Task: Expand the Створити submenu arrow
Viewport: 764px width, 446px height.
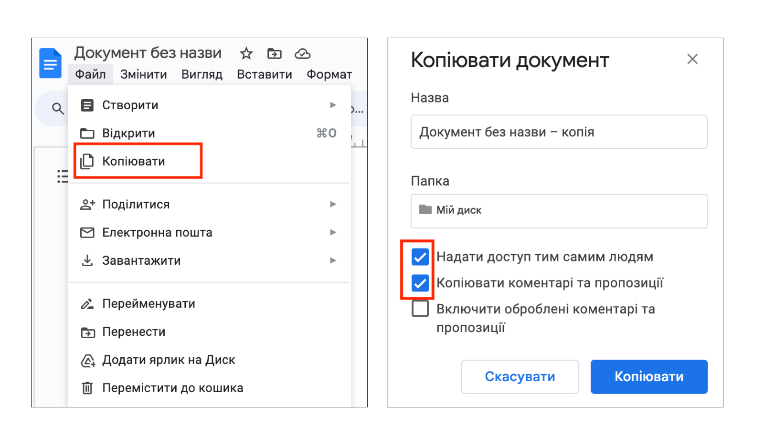Action: point(333,105)
